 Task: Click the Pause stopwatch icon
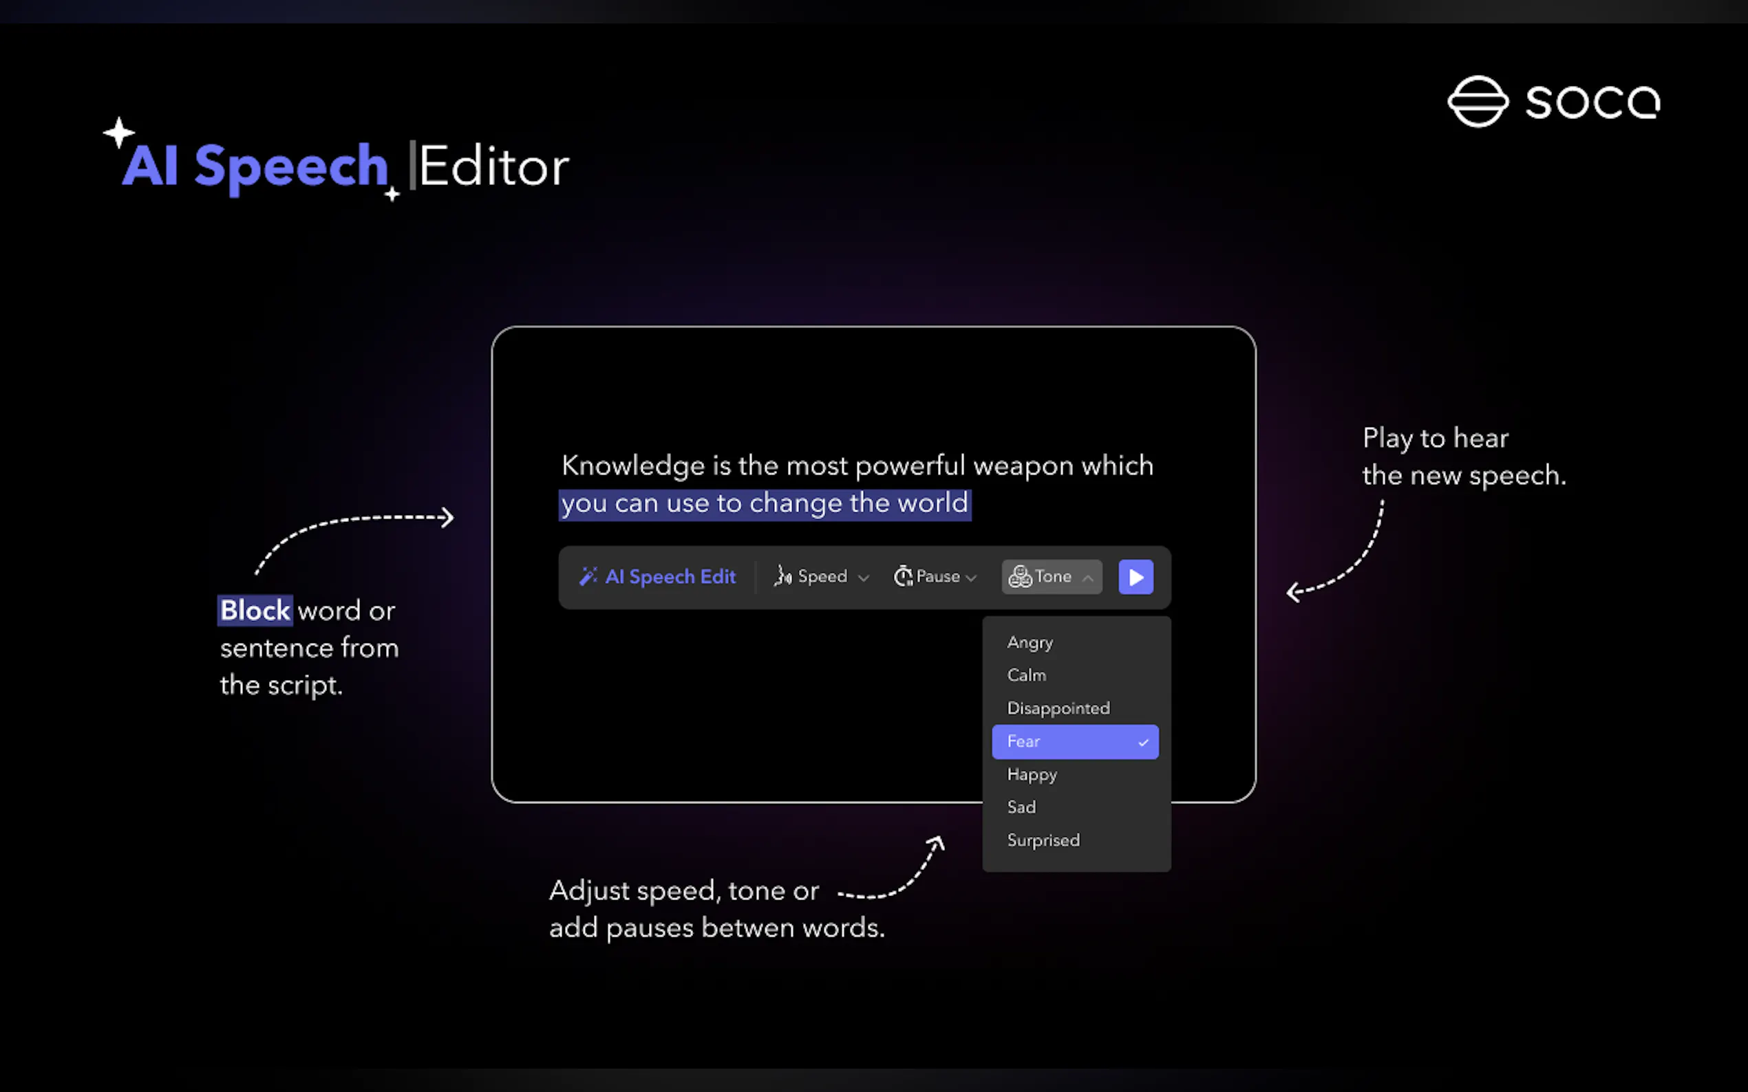click(x=902, y=576)
